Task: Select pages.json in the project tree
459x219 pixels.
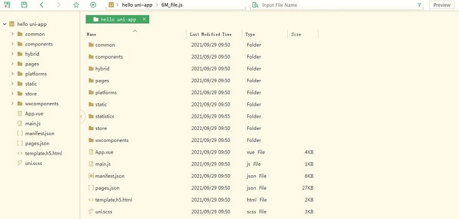Action: pos(37,143)
